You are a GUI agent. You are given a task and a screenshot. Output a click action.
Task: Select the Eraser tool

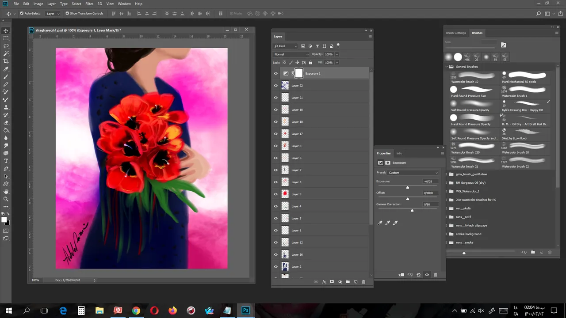pos(6,122)
